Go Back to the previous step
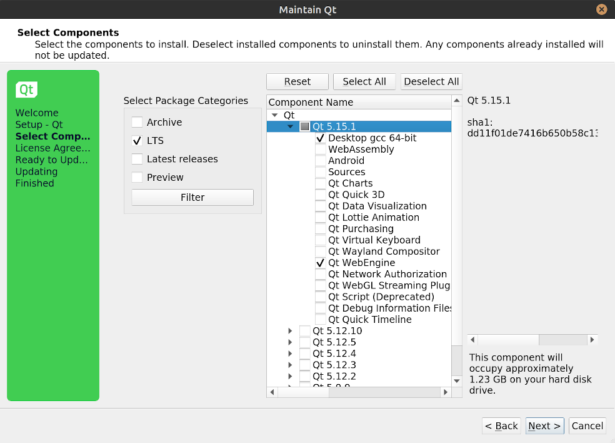Screen dimensions: 615x443 pyautogui.click(x=501, y=425)
